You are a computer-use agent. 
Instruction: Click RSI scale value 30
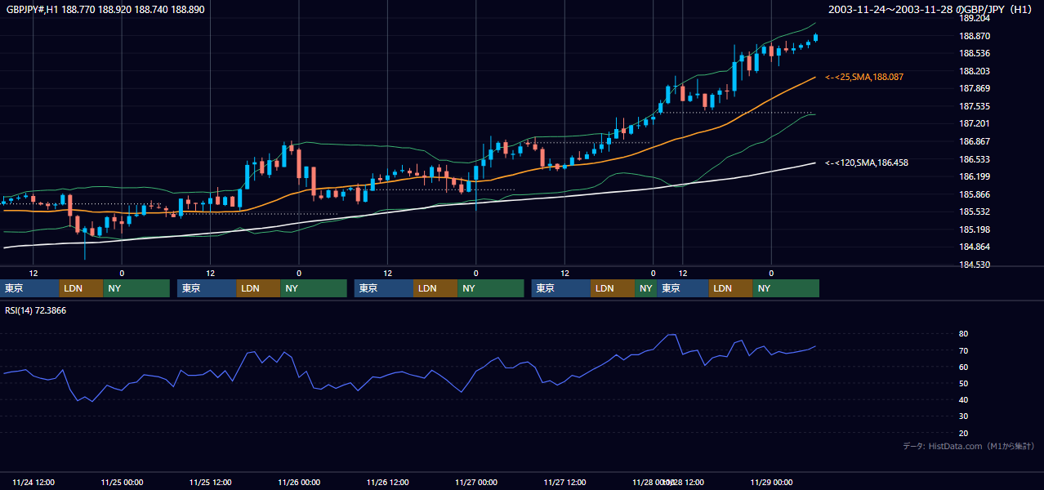(x=963, y=416)
